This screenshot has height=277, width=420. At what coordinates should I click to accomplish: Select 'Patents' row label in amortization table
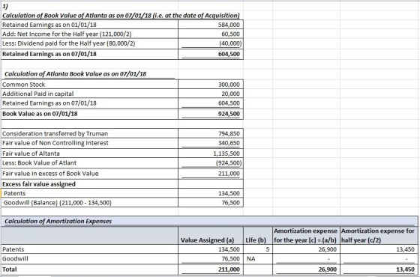point(90,249)
